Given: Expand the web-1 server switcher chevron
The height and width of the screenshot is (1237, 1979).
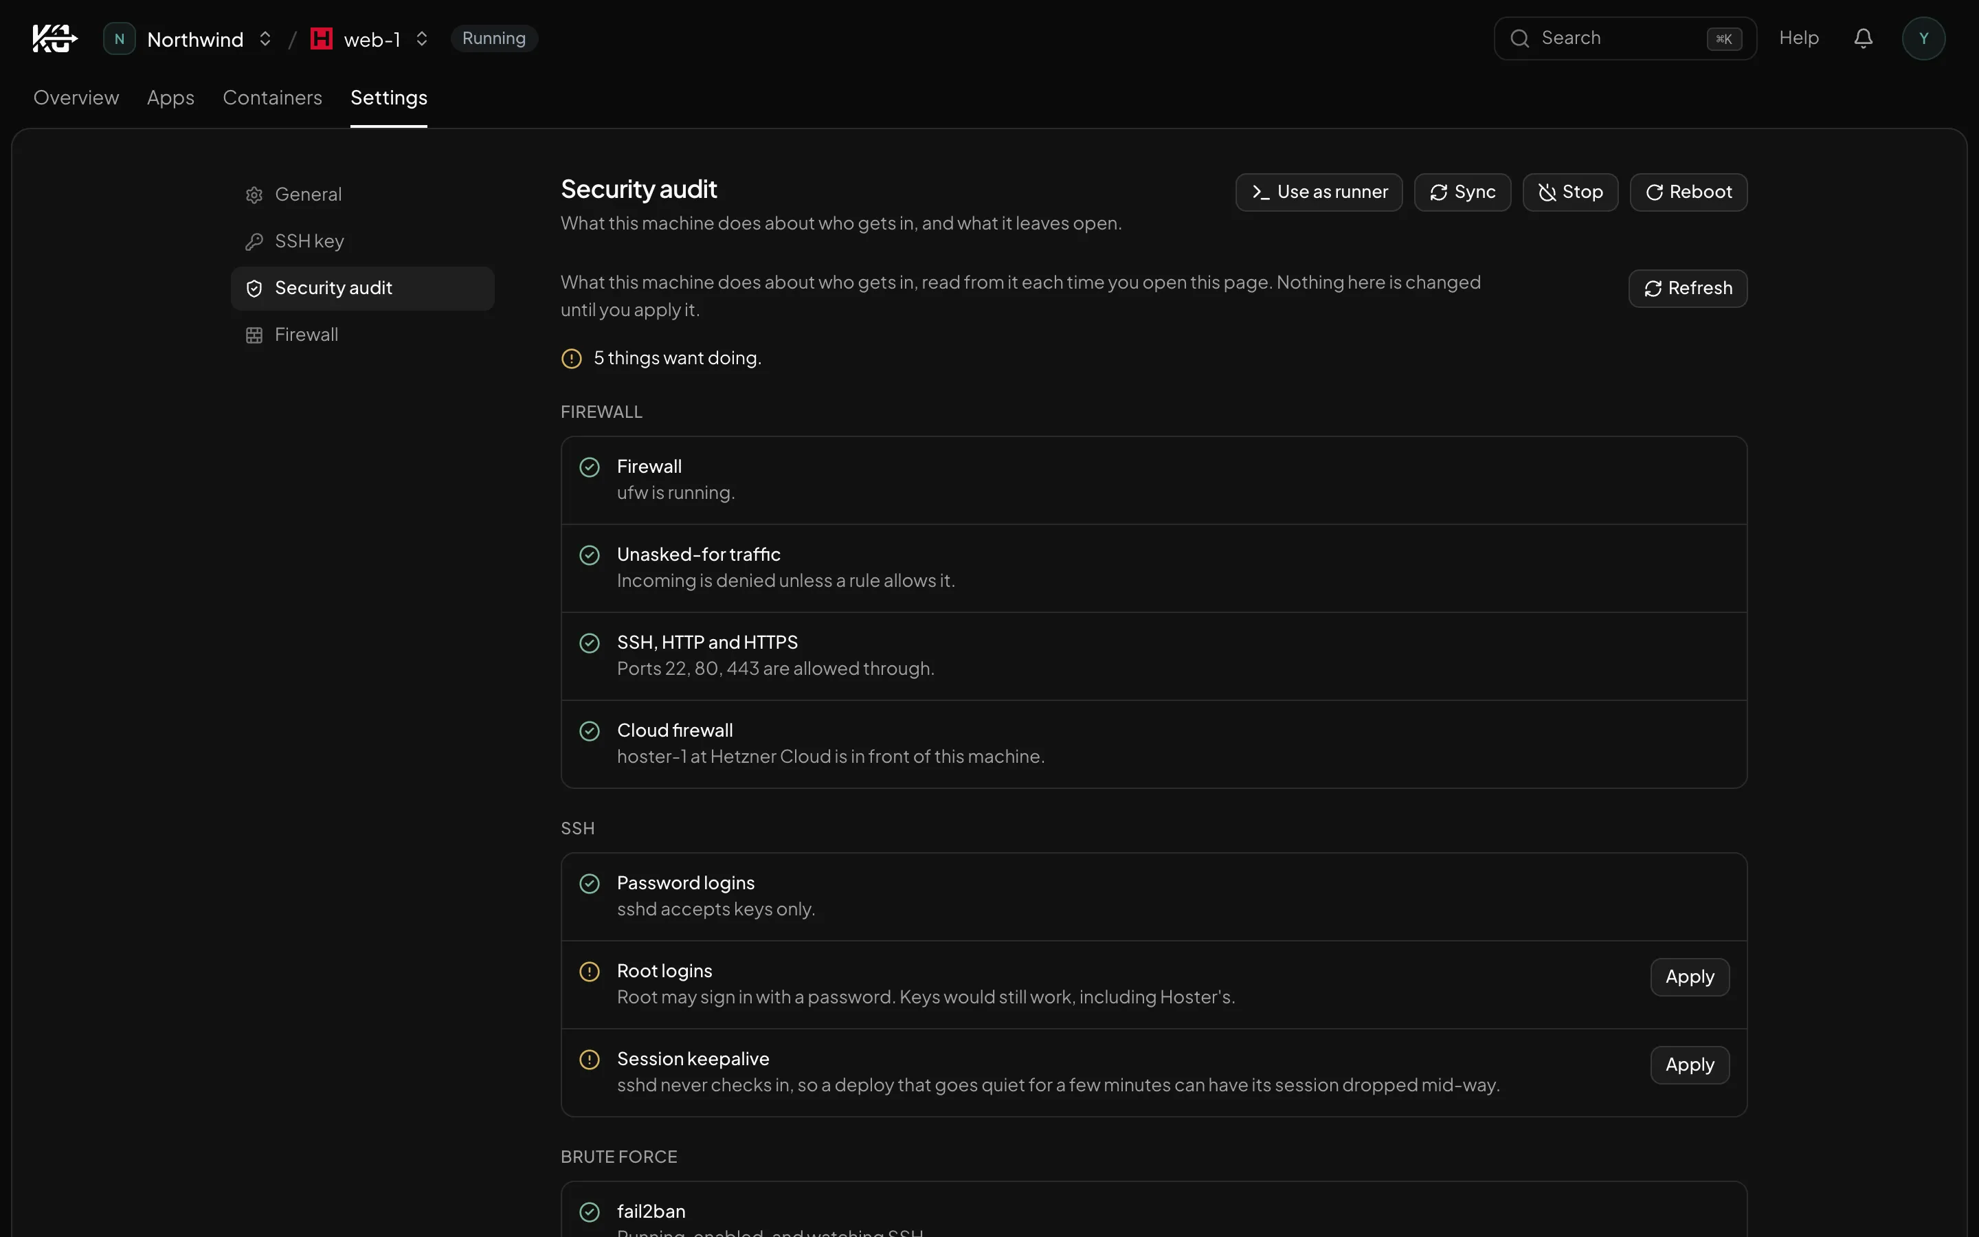Looking at the screenshot, I should click(x=422, y=38).
